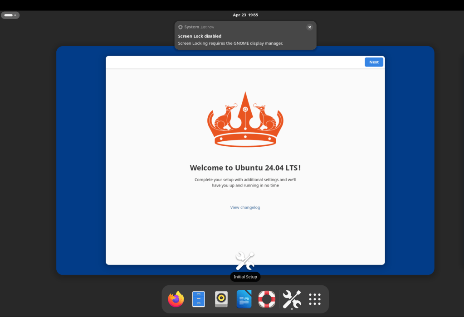Click the Ubuntu crown logo image
This screenshot has height=317, width=464.
click(245, 120)
